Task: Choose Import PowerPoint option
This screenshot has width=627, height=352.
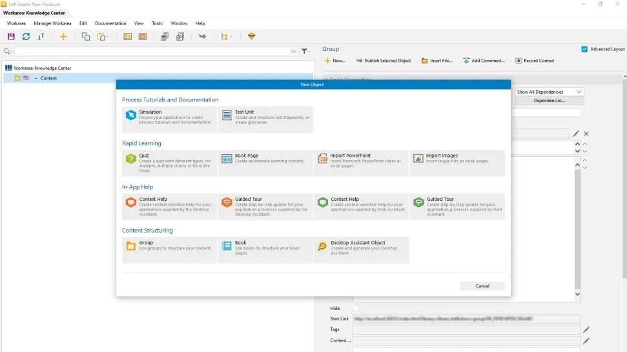Action: [x=362, y=163]
